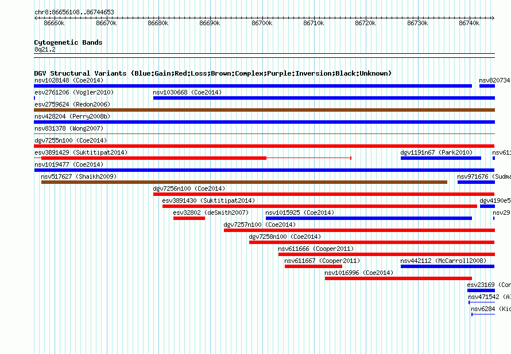Select nsv1015925 (Coe2014) blue bar
The image size is (511, 354).
[369, 218]
